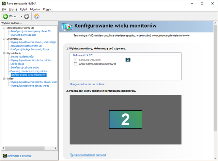Open Wyreguluj ustawienia kolorów pulpitu
This screenshot has width=218, height=161.
tap(31, 60)
